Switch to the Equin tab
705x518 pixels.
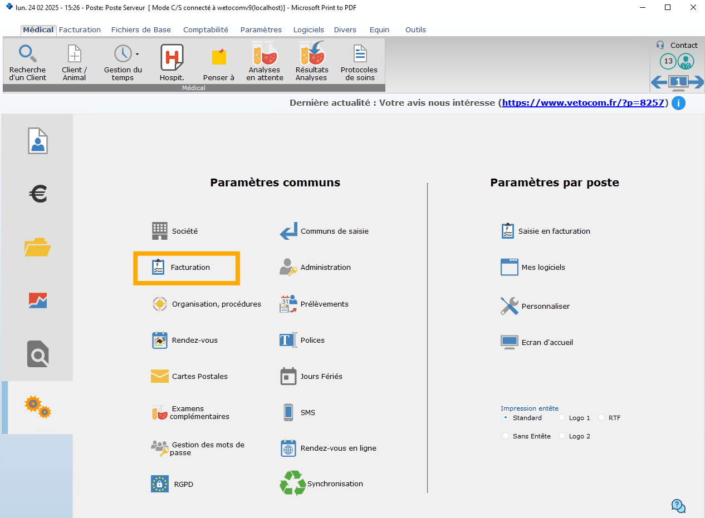379,30
